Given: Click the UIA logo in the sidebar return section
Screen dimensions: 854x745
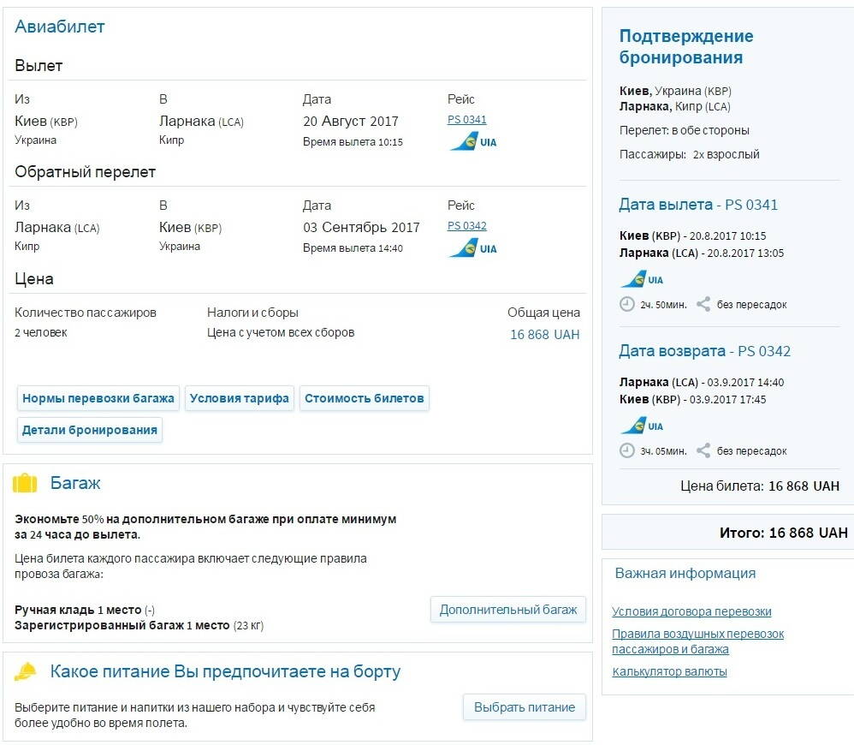Looking at the screenshot, I should click(642, 426).
